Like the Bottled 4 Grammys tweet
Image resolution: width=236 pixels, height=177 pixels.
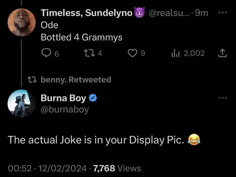[x=132, y=53]
